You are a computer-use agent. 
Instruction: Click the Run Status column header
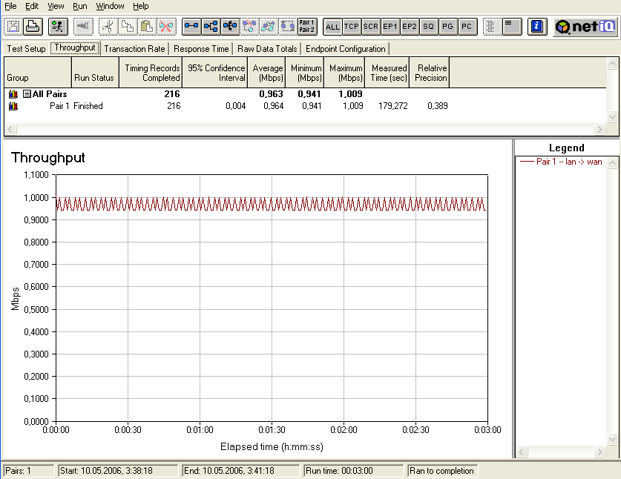point(93,78)
